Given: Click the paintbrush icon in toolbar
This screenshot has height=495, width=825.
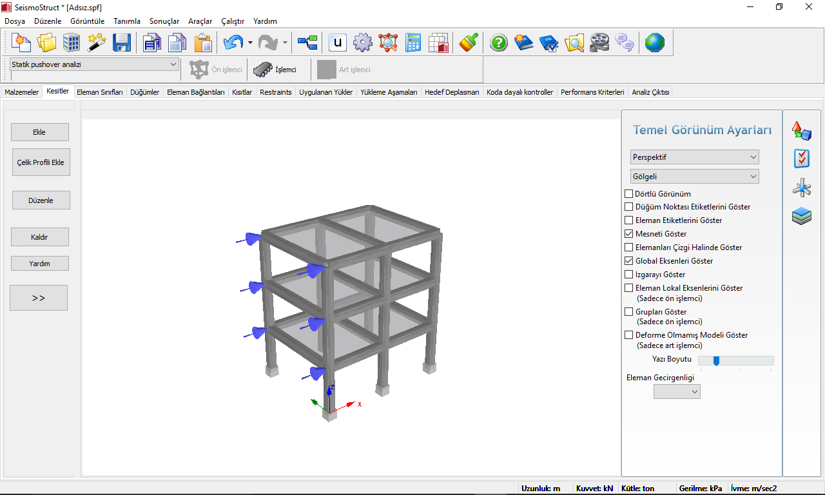Looking at the screenshot, I should click(x=469, y=43).
